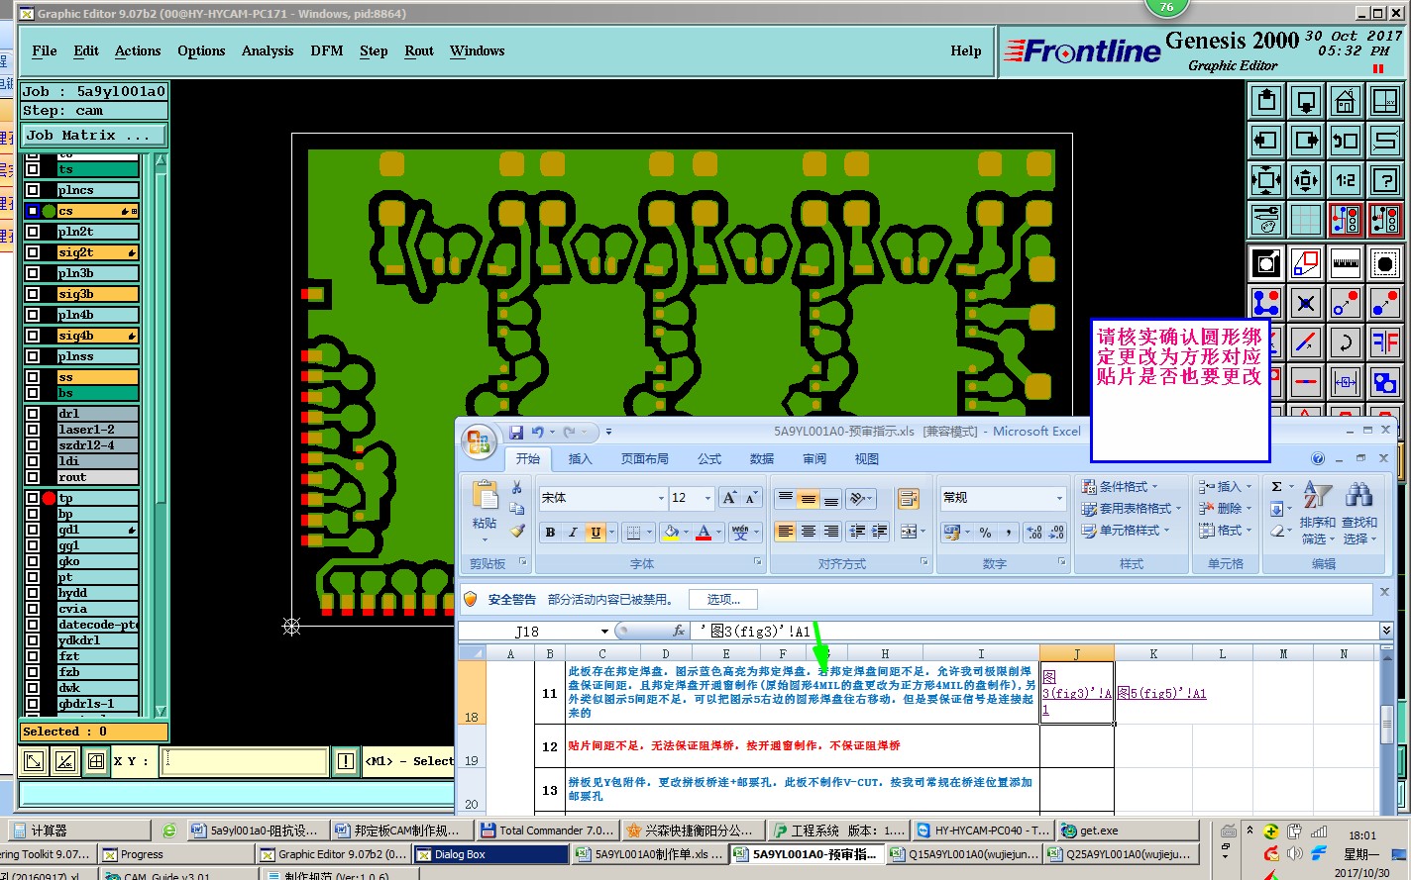The width and height of the screenshot is (1411, 880).
Task: Click Excel wrap text icon
Action: [x=908, y=498]
